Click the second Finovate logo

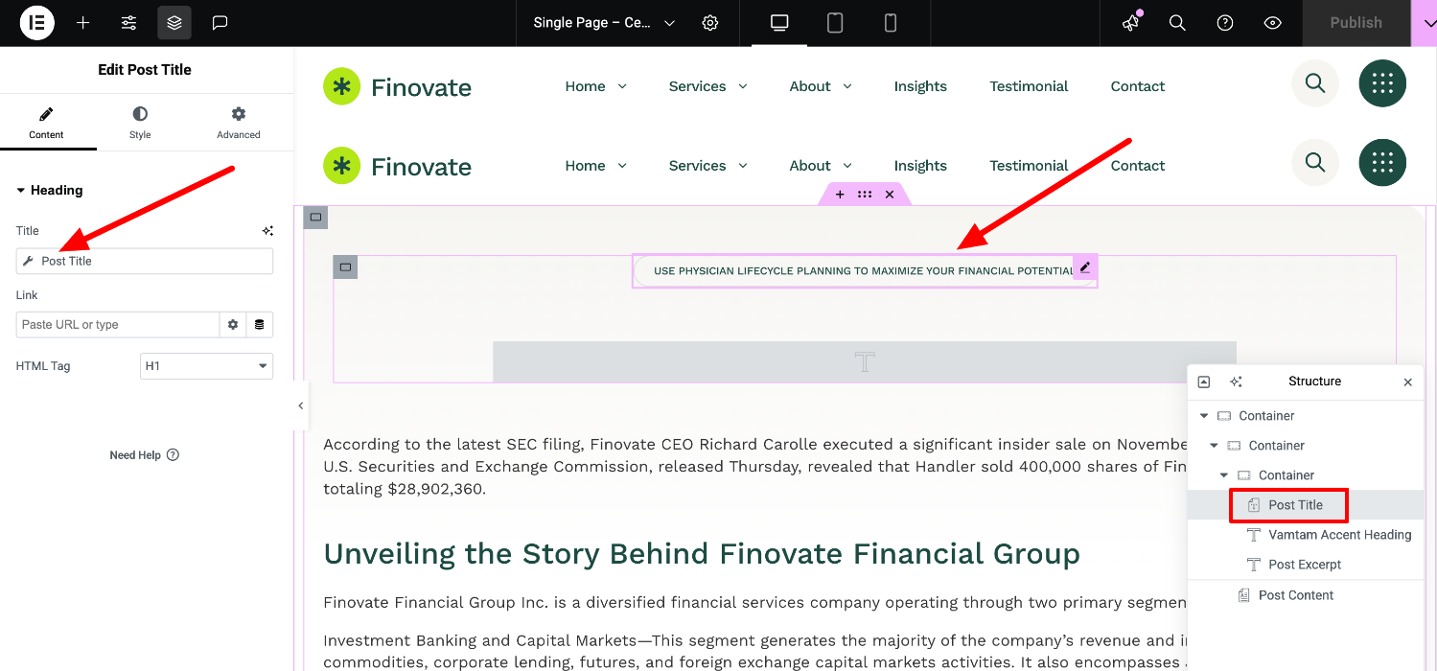397,167
